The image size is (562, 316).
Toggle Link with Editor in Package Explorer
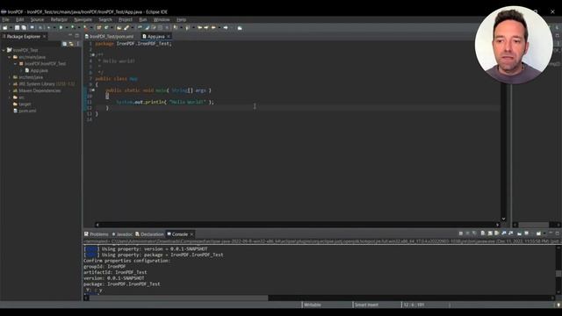coord(71,44)
